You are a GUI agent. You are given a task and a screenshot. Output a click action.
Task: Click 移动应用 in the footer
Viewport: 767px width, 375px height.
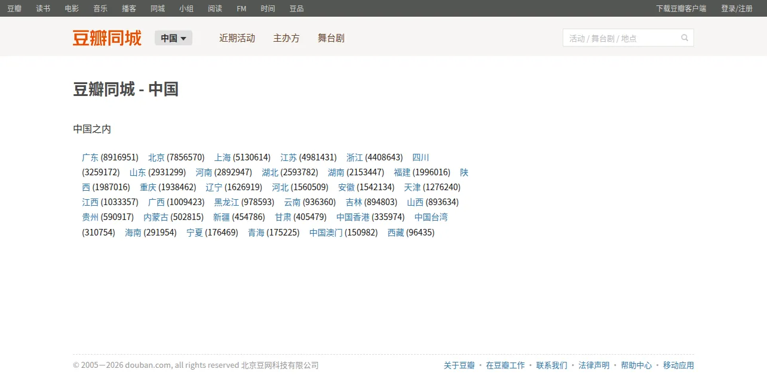tap(679, 365)
